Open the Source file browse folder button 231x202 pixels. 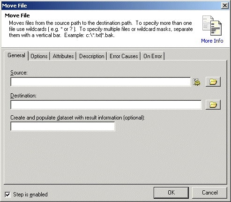tap(213, 82)
